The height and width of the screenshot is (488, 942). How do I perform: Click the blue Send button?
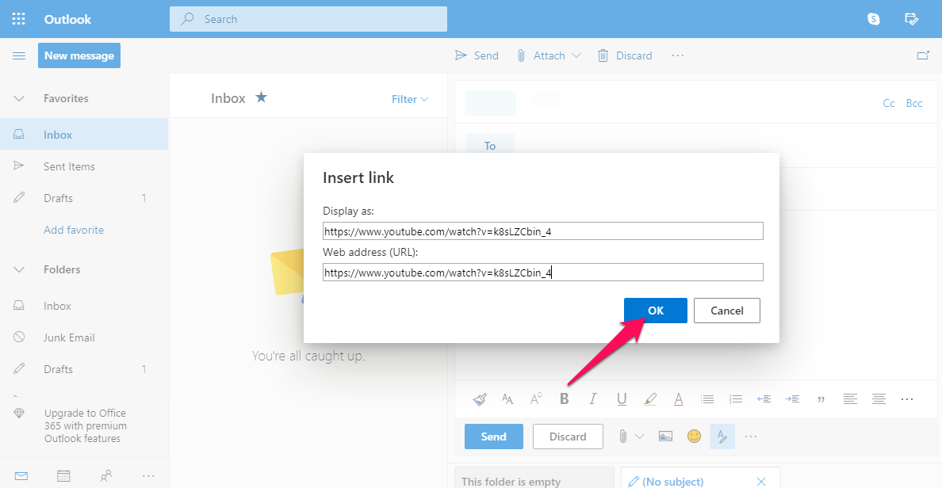point(494,437)
